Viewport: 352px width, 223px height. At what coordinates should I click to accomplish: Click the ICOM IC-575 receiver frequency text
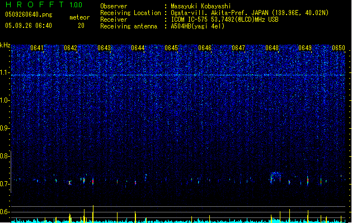pos(225,20)
